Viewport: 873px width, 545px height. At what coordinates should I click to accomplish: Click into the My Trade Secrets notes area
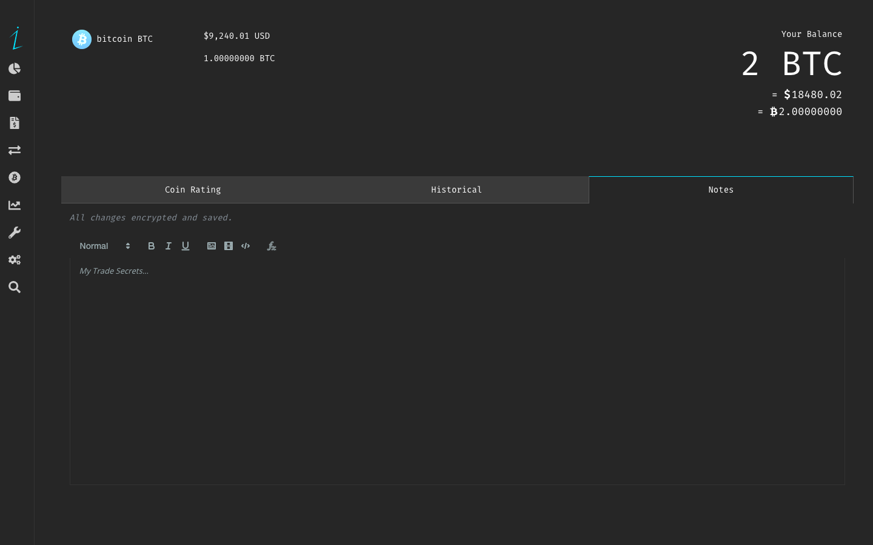[x=457, y=371]
